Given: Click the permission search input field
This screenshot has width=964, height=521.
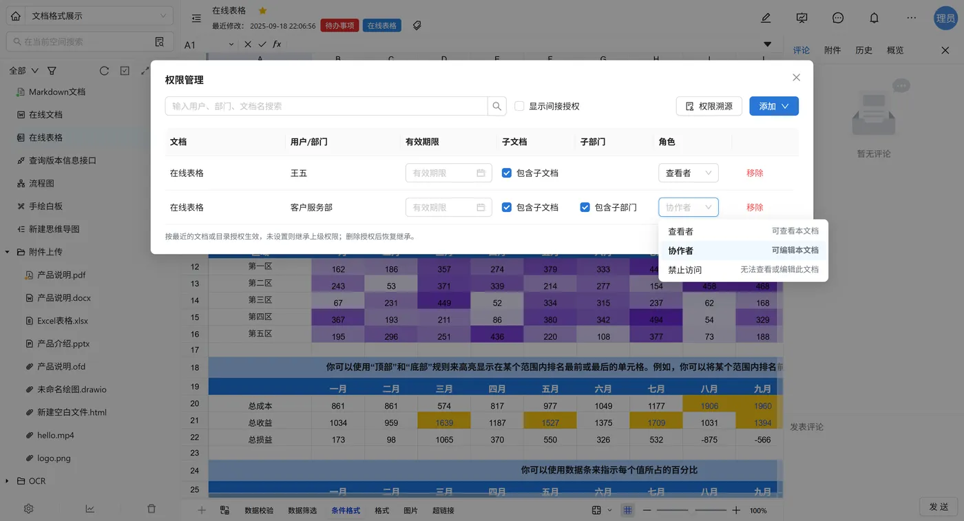Looking at the screenshot, I should point(326,106).
